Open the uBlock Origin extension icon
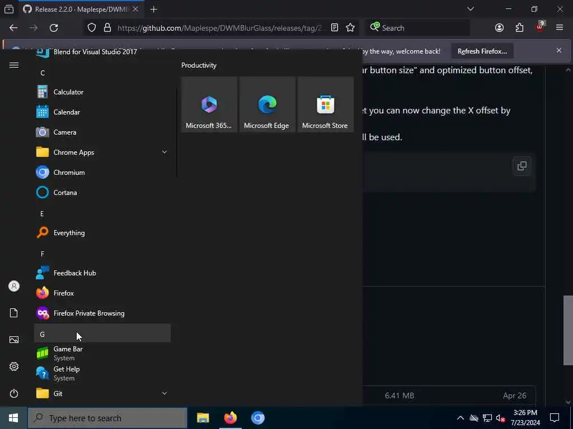The image size is (573, 429). click(540, 28)
